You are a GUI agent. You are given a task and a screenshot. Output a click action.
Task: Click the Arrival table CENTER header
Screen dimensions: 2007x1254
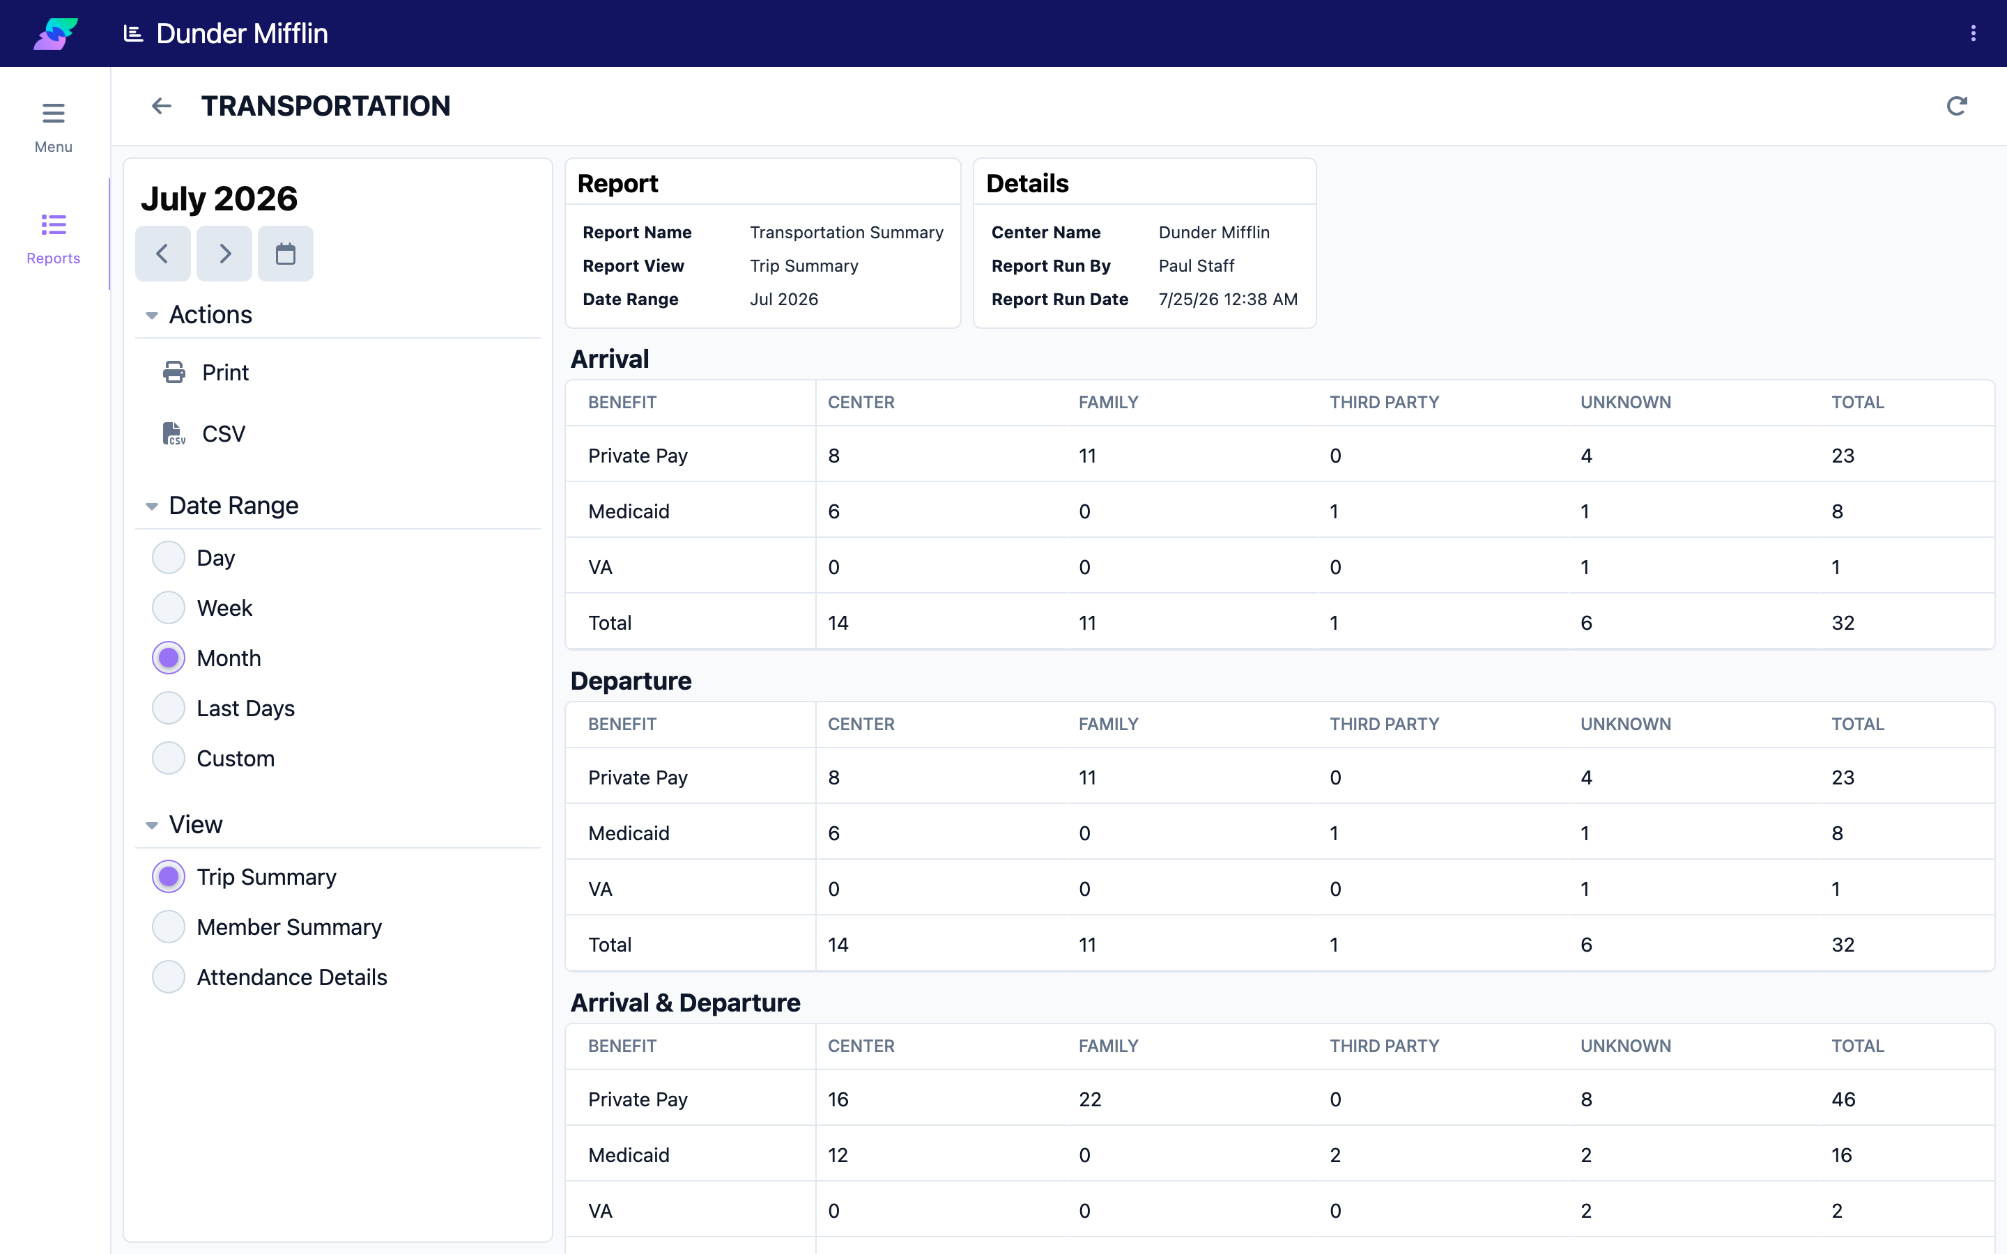point(861,402)
